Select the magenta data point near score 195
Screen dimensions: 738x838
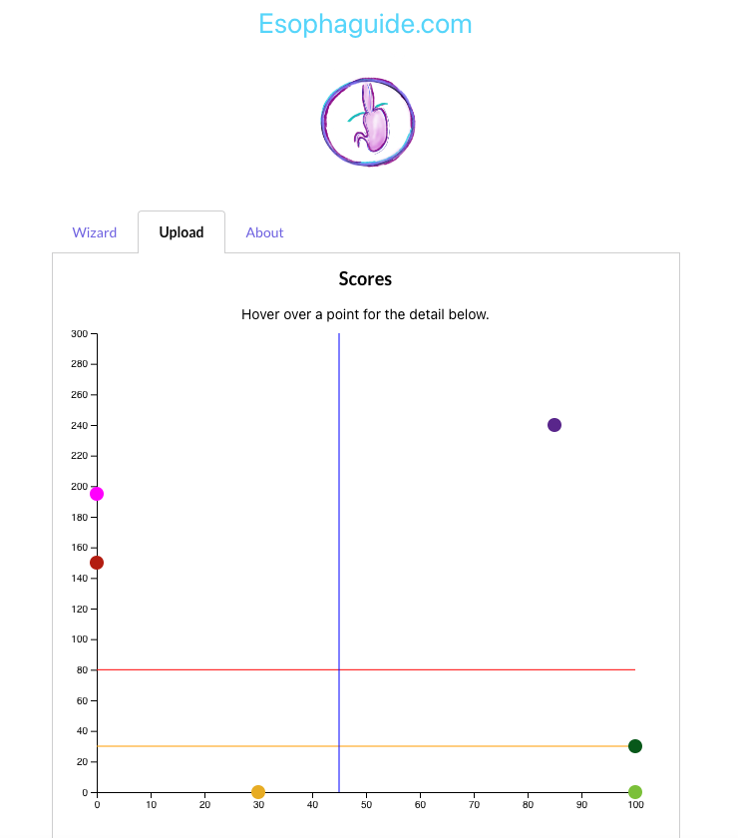point(97,493)
